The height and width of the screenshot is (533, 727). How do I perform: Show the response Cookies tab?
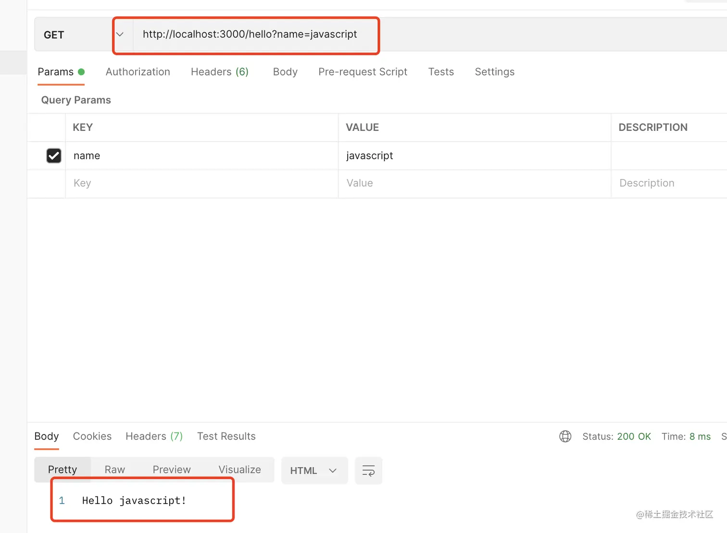pyautogui.click(x=92, y=436)
